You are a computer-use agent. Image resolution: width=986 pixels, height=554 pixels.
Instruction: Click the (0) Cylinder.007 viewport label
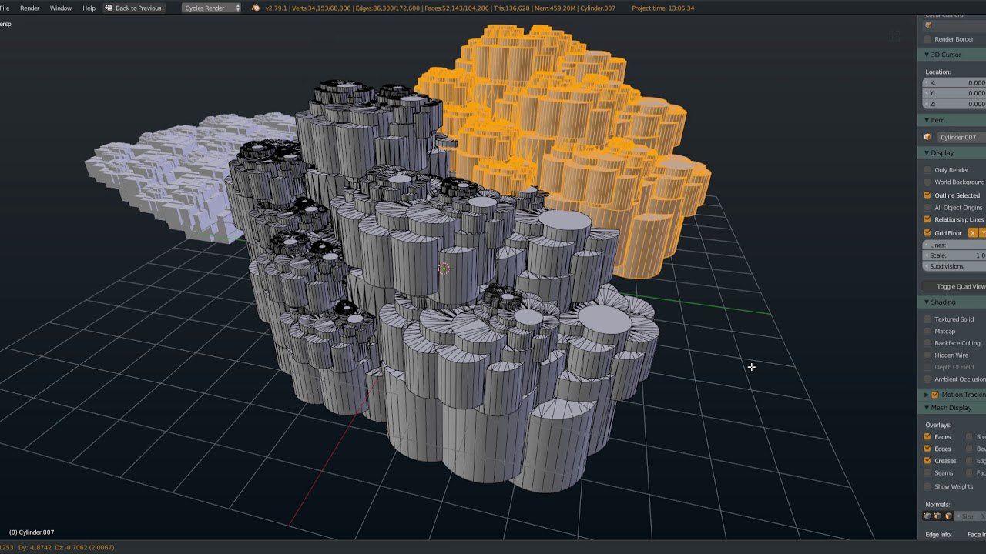32,532
